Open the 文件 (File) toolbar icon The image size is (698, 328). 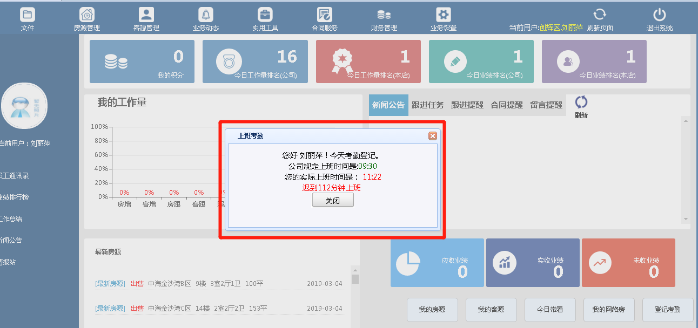pos(27,15)
